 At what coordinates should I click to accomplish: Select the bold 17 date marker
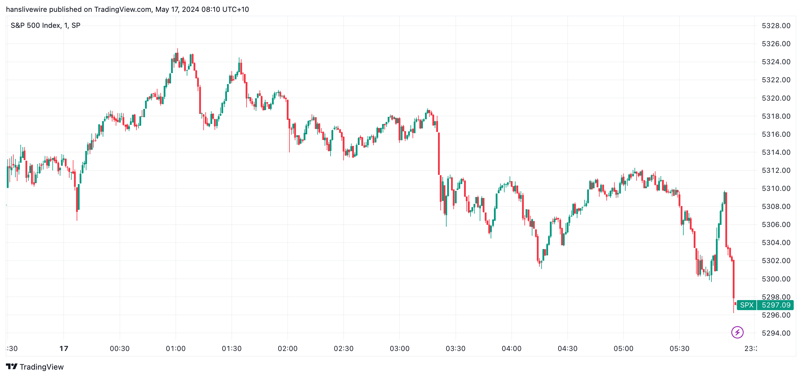pyautogui.click(x=64, y=348)
